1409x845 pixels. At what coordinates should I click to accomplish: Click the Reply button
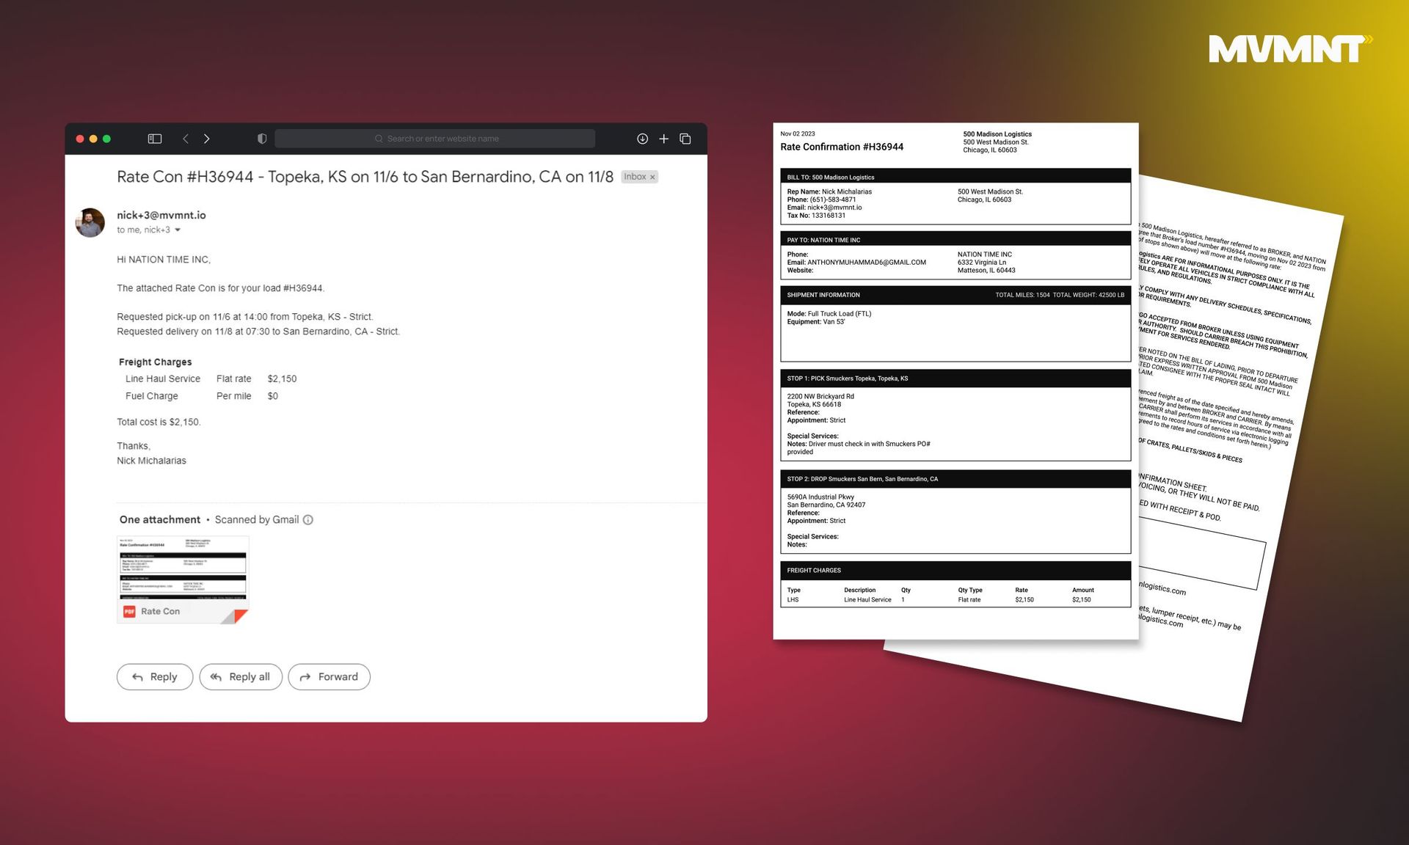tap(155, 677)
